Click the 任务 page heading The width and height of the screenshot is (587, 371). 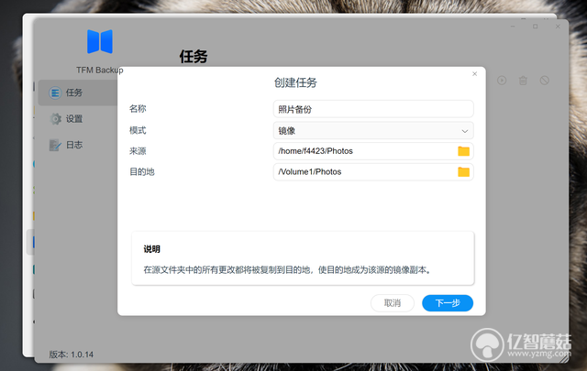[194, 57]
